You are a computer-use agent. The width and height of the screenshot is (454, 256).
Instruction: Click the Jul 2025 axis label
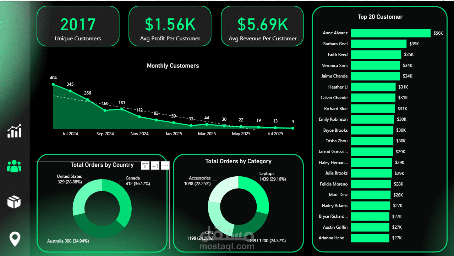pos(275,134)
